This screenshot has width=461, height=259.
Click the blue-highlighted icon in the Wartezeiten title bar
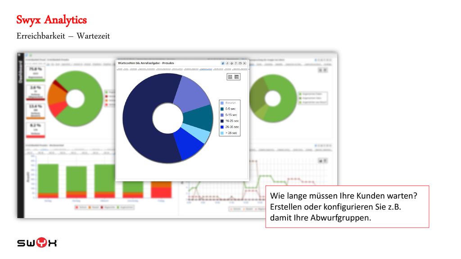223,63
